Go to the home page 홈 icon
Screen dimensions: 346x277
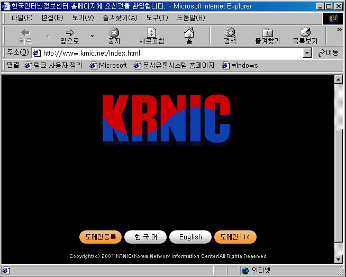tap(189, 32)
